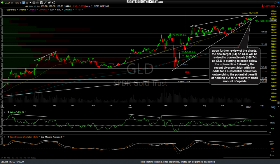The width and height of the screenshot is (280, 164).
Task: Click the 136.37 price level label
Action: (264, 67)
